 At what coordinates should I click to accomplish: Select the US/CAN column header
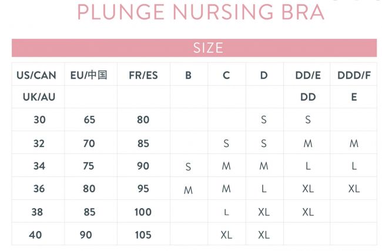36,75
